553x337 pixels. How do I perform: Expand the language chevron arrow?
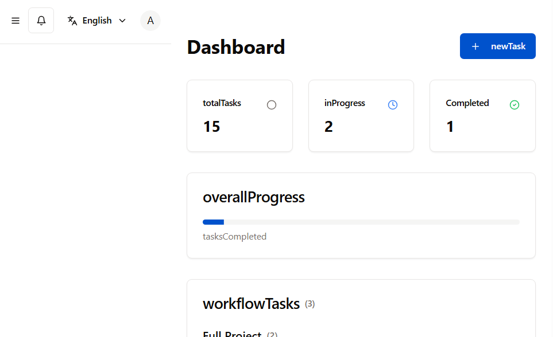pos(122,21)
